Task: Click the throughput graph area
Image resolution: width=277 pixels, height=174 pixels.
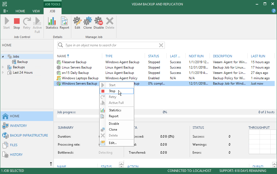Action: 262,142
